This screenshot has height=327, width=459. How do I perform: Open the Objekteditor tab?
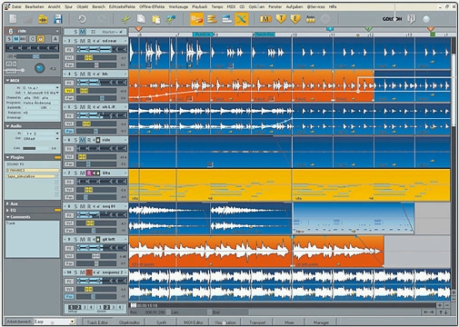129,322
